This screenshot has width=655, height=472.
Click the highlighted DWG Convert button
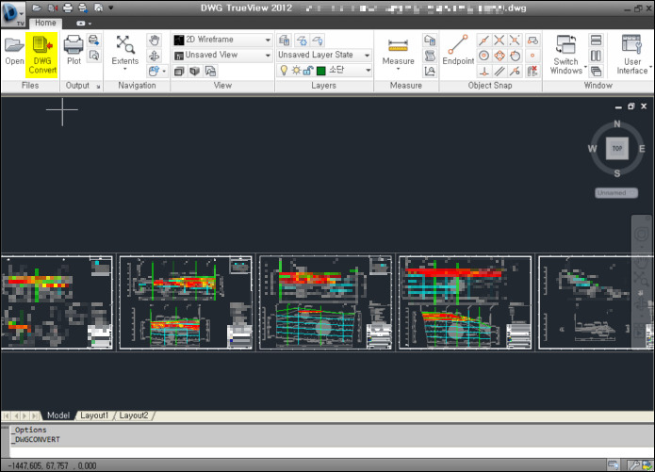click(x=42, y=56)
